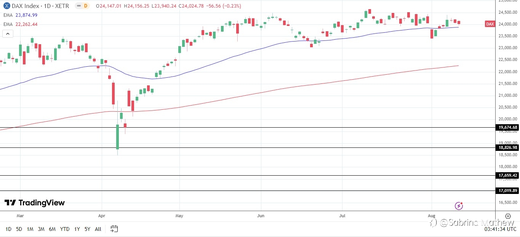Image resolution: width=520 pixels, height=237 pixels.
Task: Select the 3M range button
Action: click(x=41, y=229)
